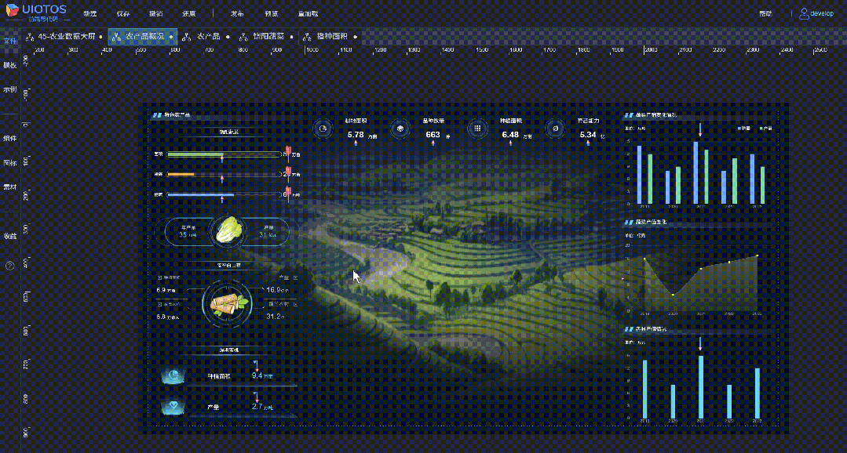Click the round icon beside 5.34
This screenshot has height=453, width=847.
pyautogui.click(x=555, y=129)
